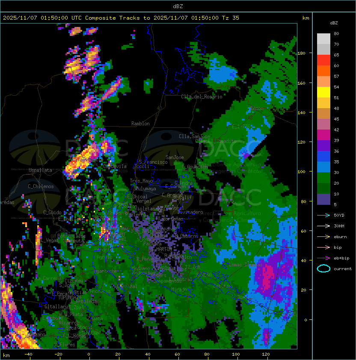Image resolution: width=356 pixels, height=360 pixels.
Task: Click the 'Divisadero' place label on map
Action: click(190, 212)
